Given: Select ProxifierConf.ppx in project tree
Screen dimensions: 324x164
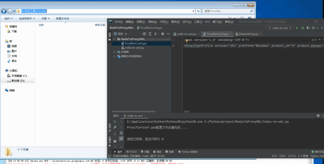Looking at the screenshot, I should [x=135, y=43].
